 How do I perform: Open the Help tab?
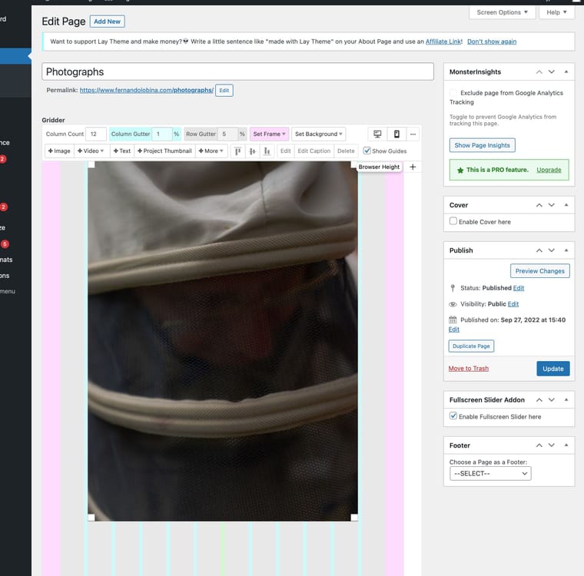pos(556,12)
